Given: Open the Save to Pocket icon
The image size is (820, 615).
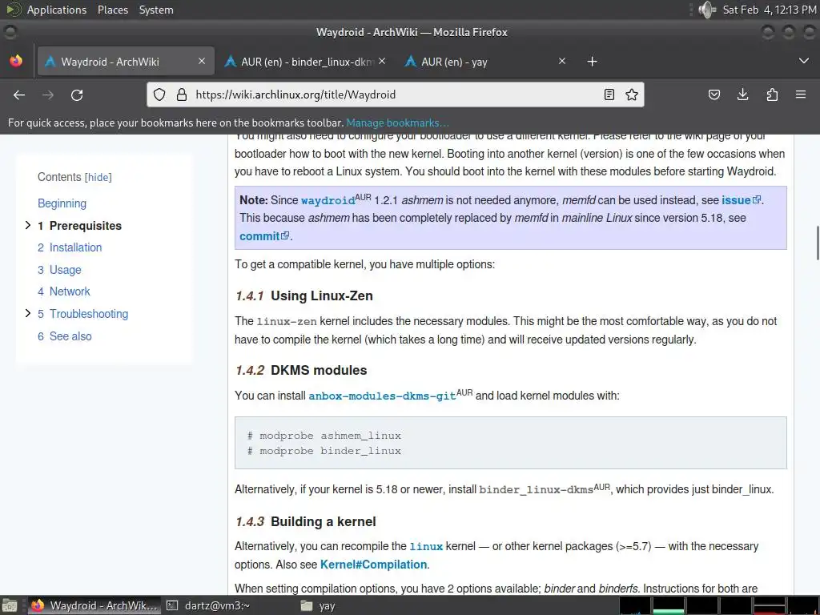Looking at the screenshot, I should click(x=713, y=94).
